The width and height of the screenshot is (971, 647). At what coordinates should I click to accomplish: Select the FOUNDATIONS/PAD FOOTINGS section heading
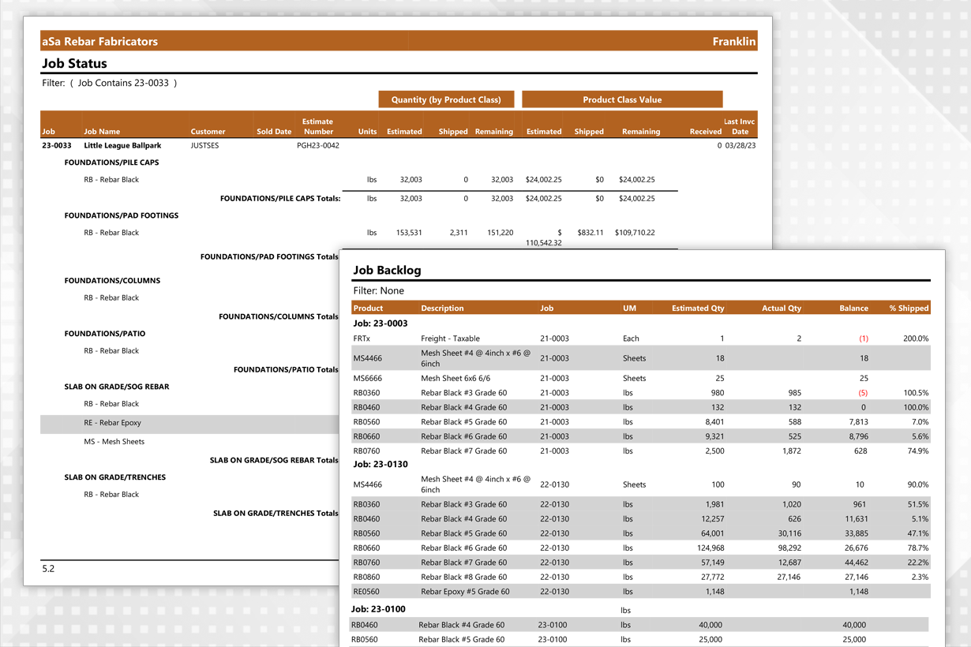point(121,215)
